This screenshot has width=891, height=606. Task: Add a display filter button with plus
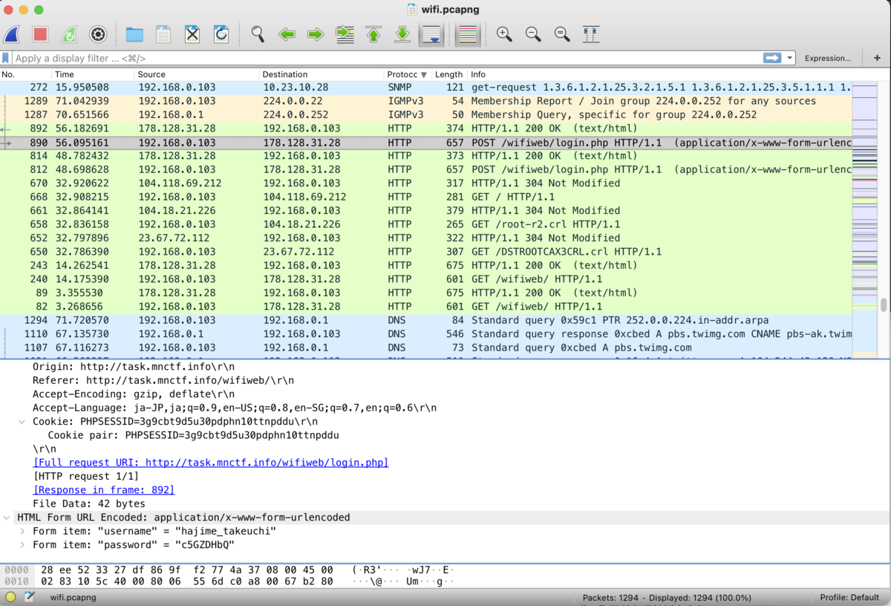coord(877,58)
